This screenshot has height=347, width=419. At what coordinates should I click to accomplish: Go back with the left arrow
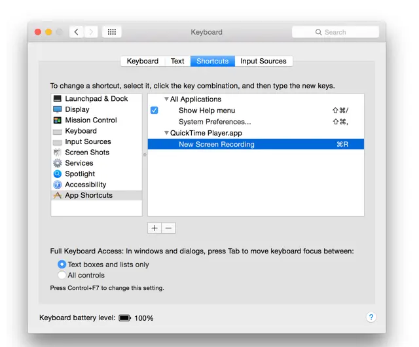click(x=77, y=32)
